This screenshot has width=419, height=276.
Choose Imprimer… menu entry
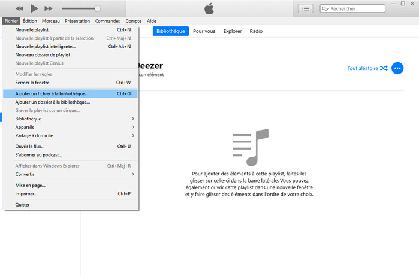(x=70, y=193)
